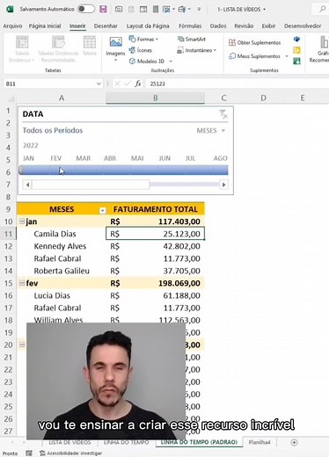This screenshot has height=457, width=329.
Task: Click the Ícones button
Action: click(141, 50)
